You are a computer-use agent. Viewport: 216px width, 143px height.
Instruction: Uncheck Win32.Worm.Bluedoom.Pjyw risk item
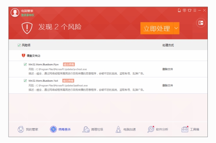click(x=25, y=64)
